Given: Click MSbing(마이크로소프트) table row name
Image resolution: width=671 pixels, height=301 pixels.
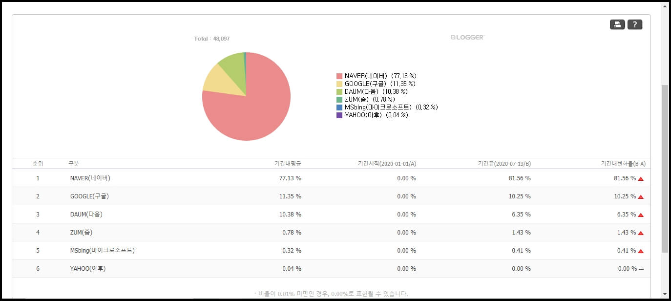Looking at the screenshot, I should (103, 251).
